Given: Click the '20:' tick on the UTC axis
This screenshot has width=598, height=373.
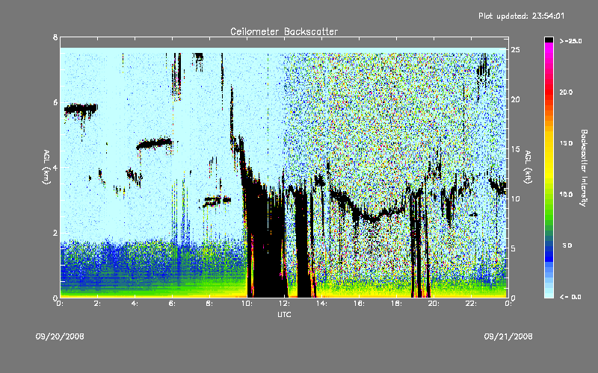Looking at the screenshot, I should (x=434, y=304).
